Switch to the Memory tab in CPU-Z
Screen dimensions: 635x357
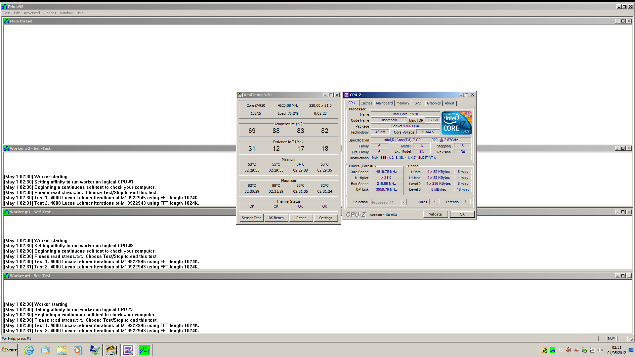tap(402, 103)
